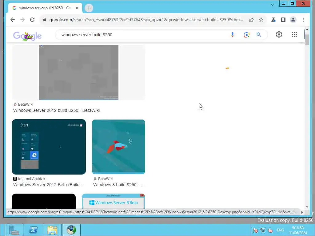Image resolution: width=315 pixels, height=236 pixels.
Task: Open Chrome Labs flask icon
Action: [273, 20]
